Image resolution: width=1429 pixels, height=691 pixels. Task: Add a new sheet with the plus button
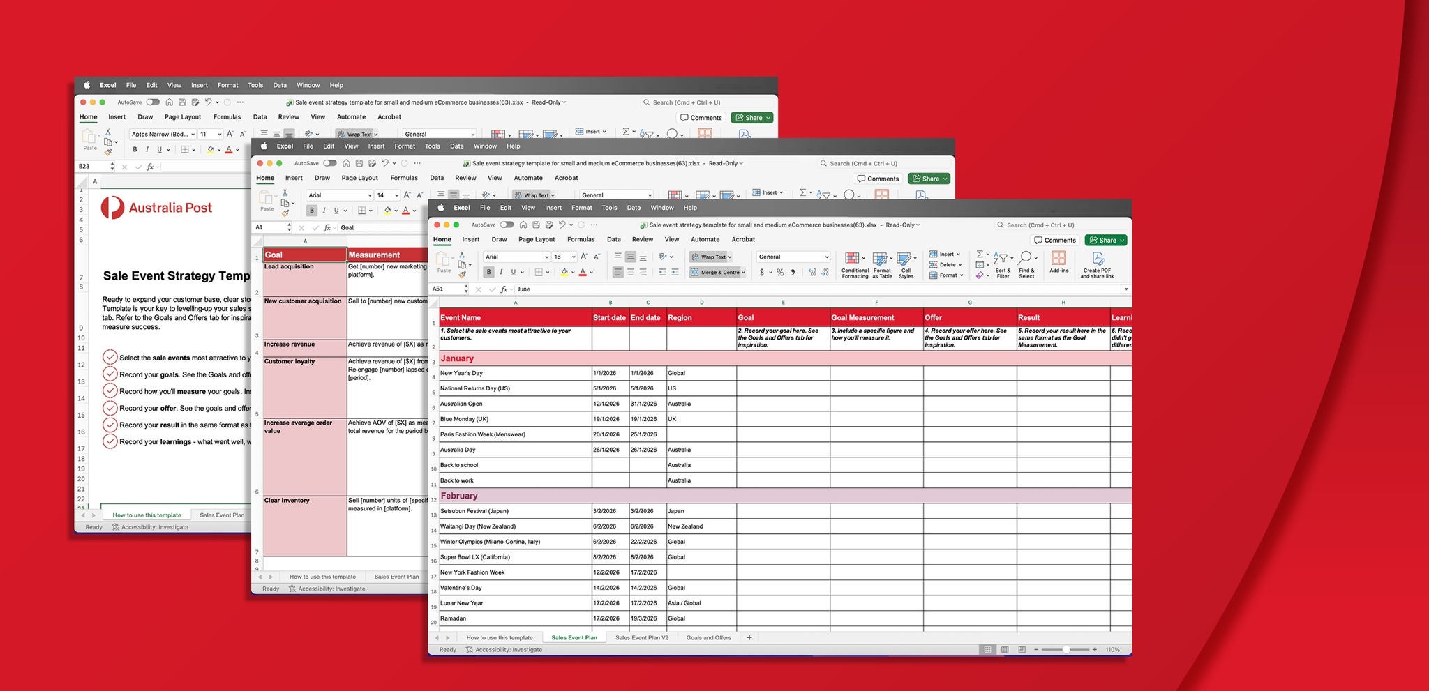pyautogui.click(x=749, y=637)
